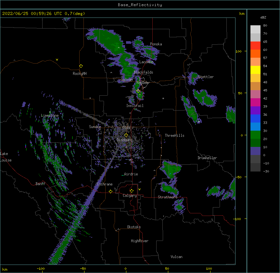Screen dimensions: 280x273
Task: Click the HighRiver label
Action: tap(140, 241)
